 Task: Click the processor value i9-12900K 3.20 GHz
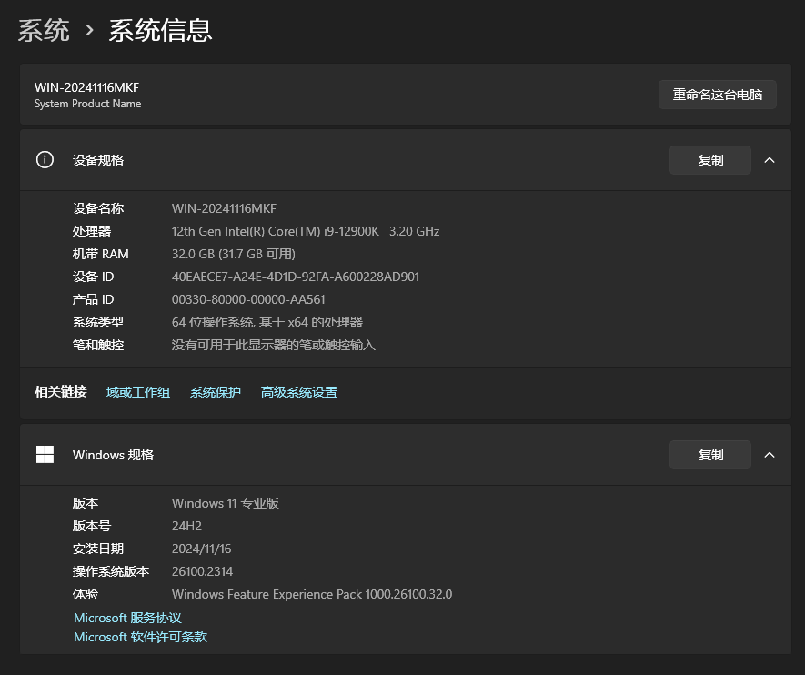(306, 231)
